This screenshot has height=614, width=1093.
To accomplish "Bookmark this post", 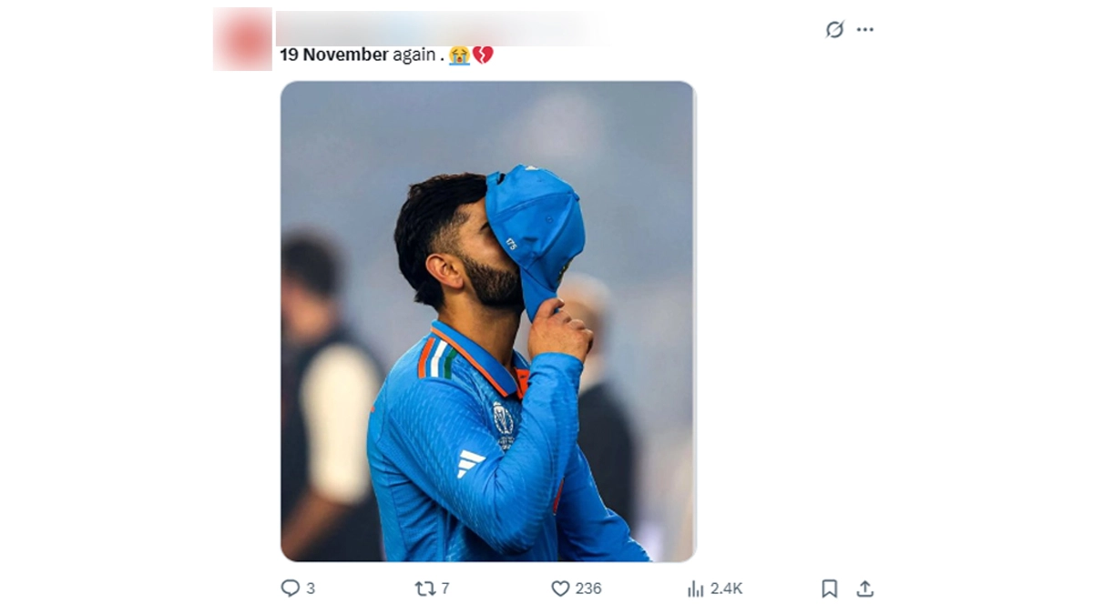I will coord(829,589).
